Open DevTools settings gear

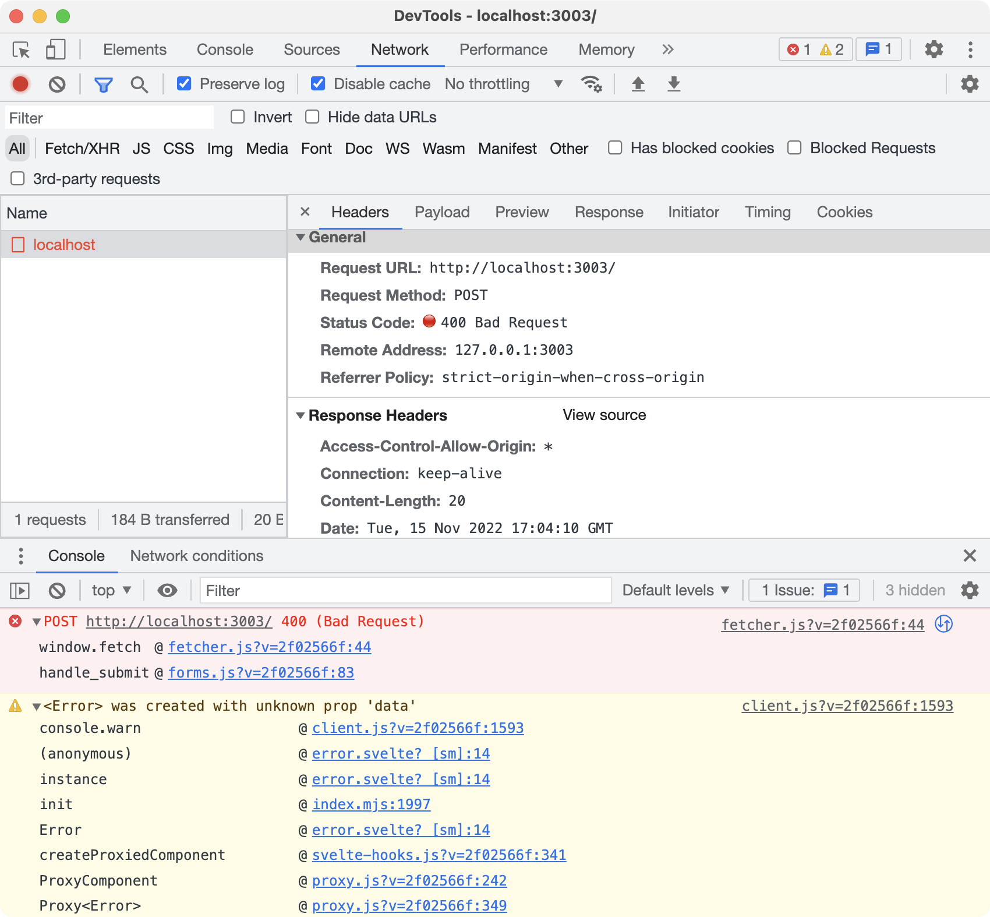[x=934, y=50]
